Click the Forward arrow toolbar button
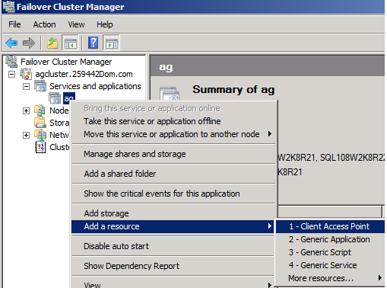This screenshot has height=288, width=387. click(x=29, y=43)
